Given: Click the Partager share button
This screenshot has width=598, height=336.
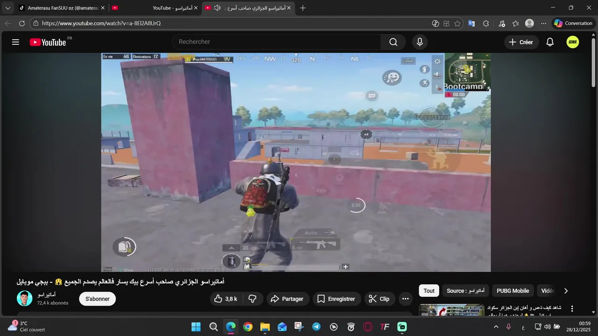Looking at the screenshot, I should click(287, 299).
